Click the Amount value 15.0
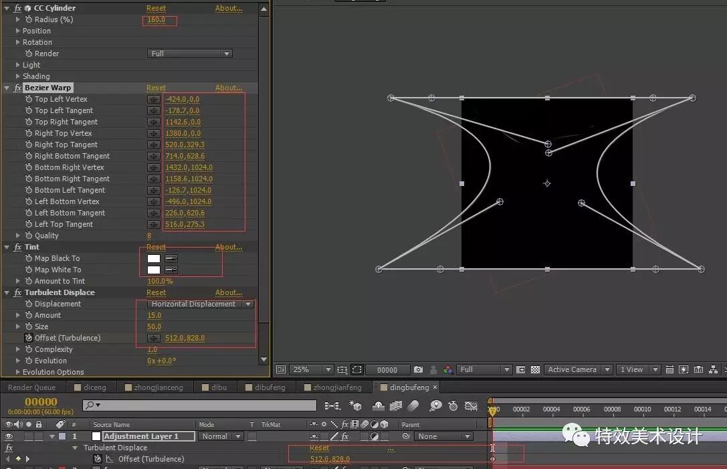 click(154, 315)
